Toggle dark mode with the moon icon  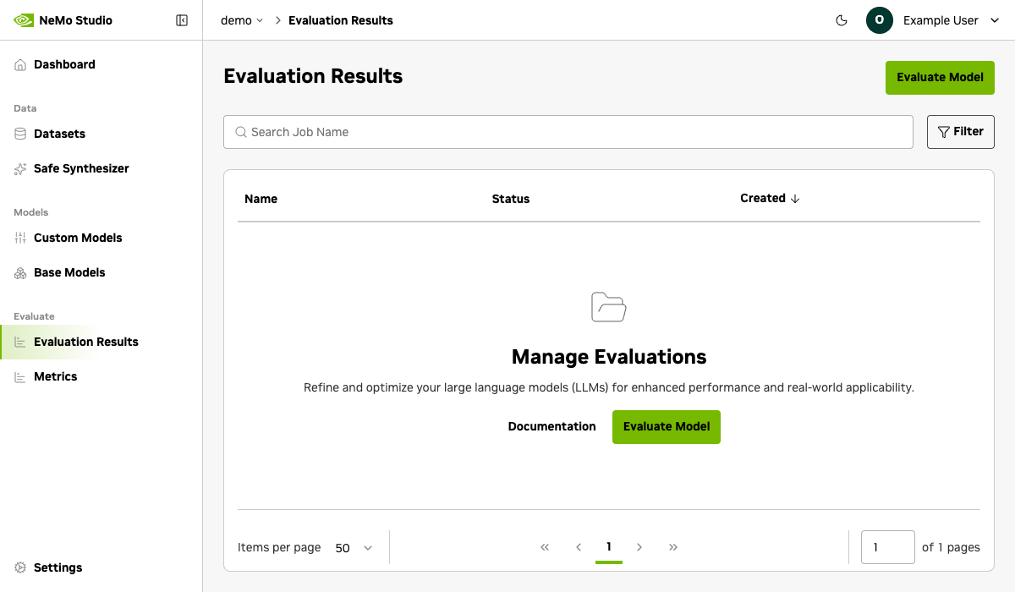pyautogui.click(x=841, y=19)
